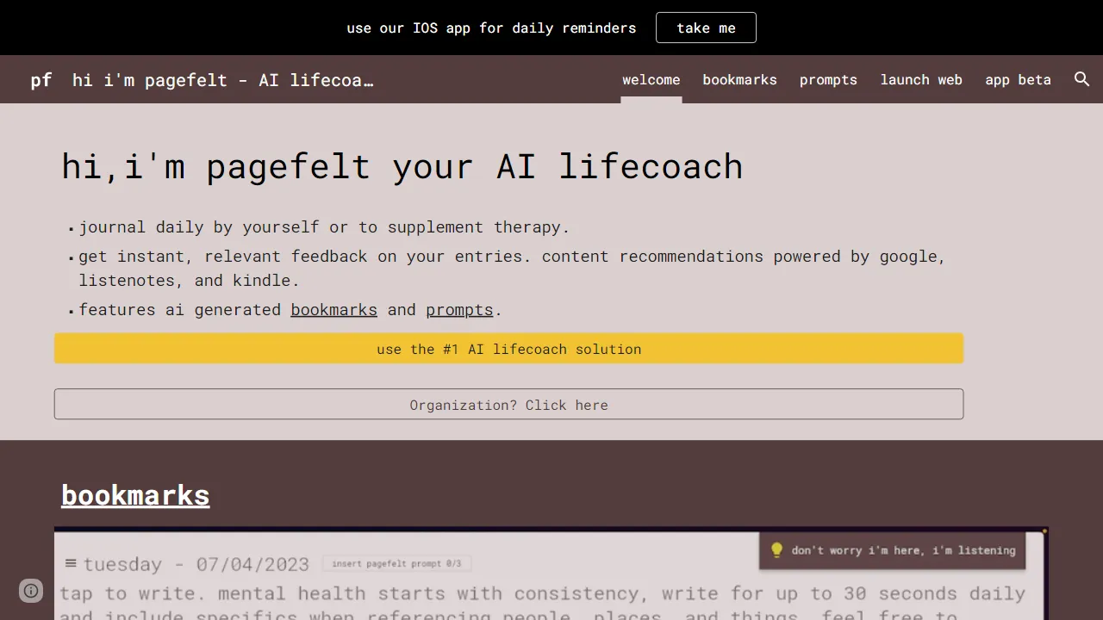
Task: Click the tuesday - 07/04/2023 date text
Action: (x=196, y=564)
